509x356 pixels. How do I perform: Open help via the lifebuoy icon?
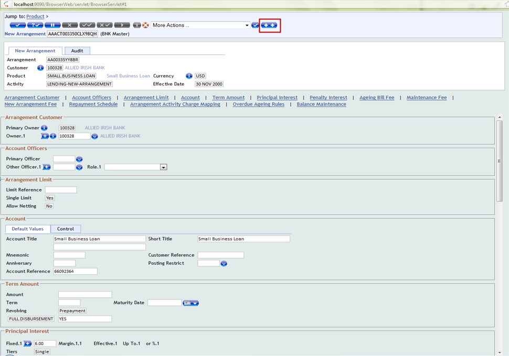click(x=145, y=25)
